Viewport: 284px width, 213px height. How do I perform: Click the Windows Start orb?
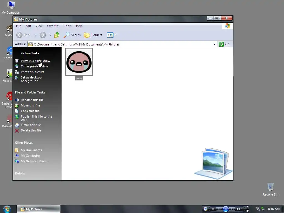(x=7, y=209)
